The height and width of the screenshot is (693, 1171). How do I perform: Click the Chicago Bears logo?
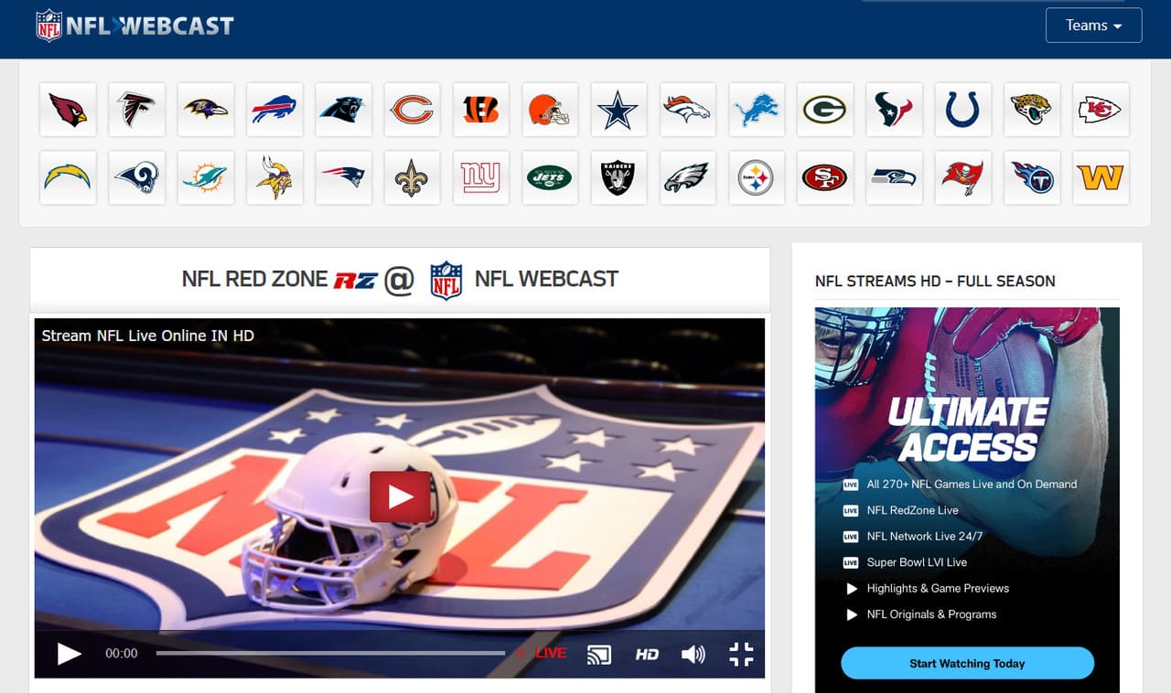tap(413, 110)
